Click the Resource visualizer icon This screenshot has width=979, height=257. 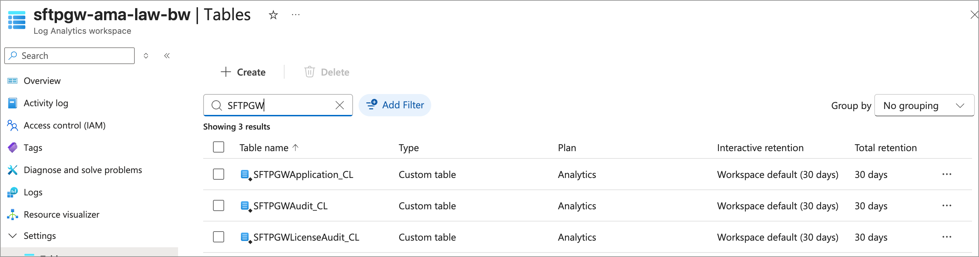13,215
